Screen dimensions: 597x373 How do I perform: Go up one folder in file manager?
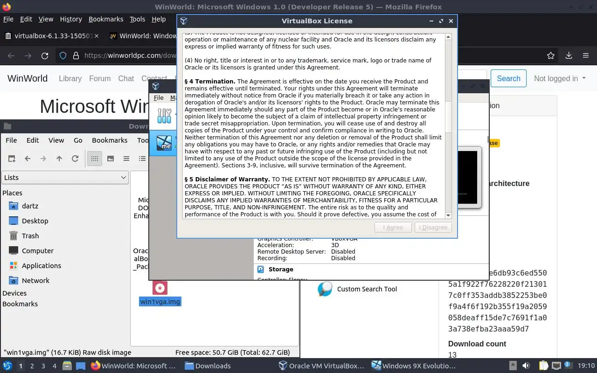[59, 159]
